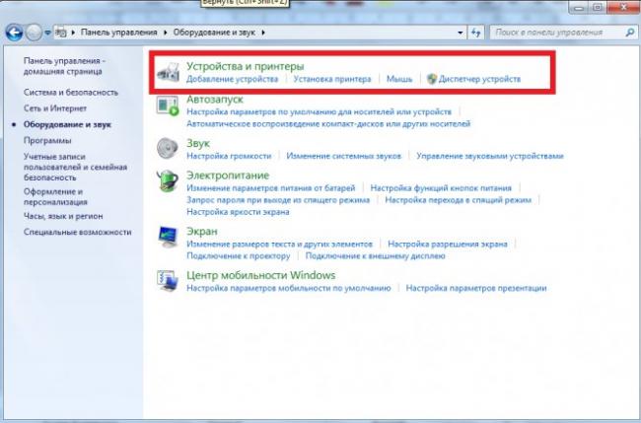Click Настройка громкости link

[x=229, y=156]
